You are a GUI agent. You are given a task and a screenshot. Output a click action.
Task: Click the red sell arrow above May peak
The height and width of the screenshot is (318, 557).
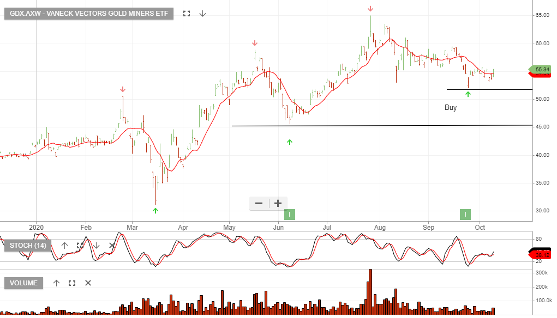pos(255,43)
